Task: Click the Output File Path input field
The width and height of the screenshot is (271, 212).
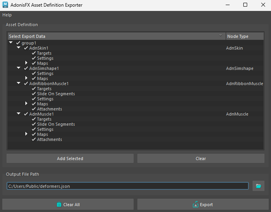Action: click(128, 186)
